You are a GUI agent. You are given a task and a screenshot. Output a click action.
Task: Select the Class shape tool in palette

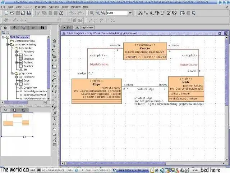[54, 67]
